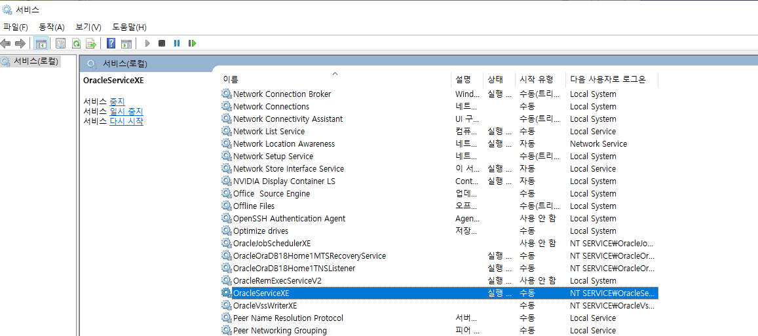Open the Properties toolbar icon

pyautogui.click(x=60, y=43)
